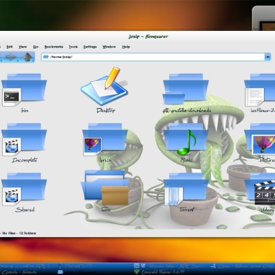Open the Torrent folder
This screenshot has width=275, height=275.
[186, 189]
